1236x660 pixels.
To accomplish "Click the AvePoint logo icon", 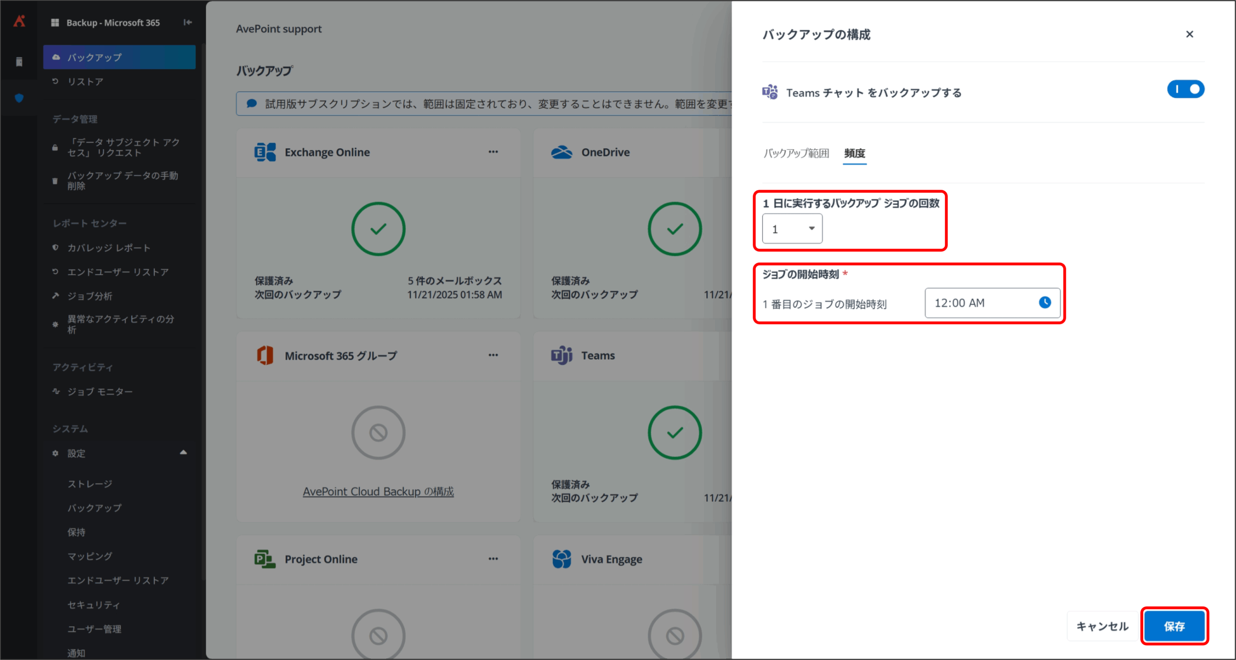I will tap(19, 21).
